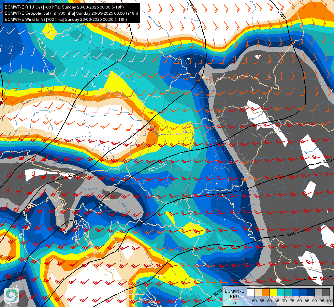Screen dimensions: 334x307
Task: Pick the beige 50-55 legend swatch
Action: click(258, 292)
